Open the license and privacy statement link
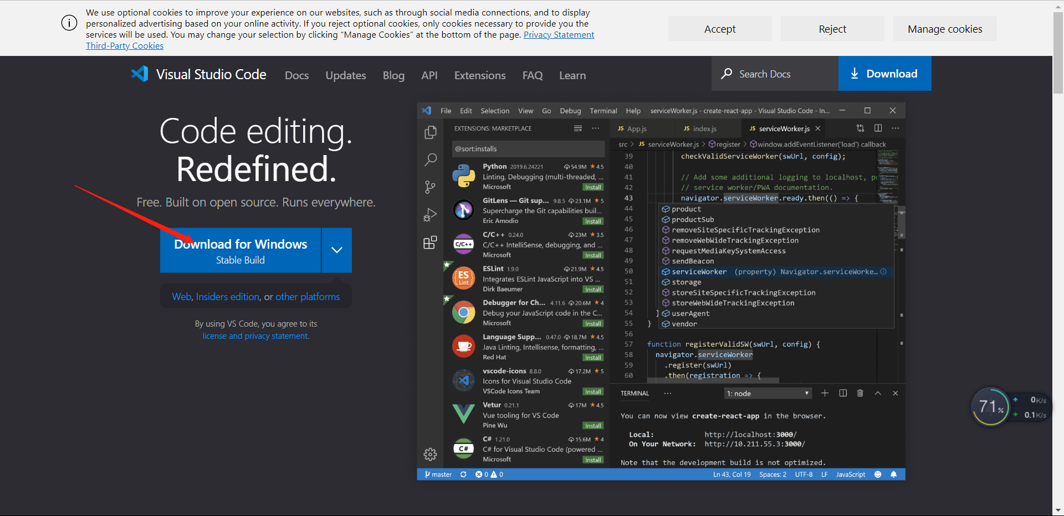 tap(255, 336)
